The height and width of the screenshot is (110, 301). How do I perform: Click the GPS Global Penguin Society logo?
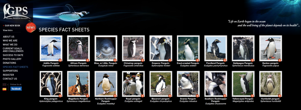16,11
